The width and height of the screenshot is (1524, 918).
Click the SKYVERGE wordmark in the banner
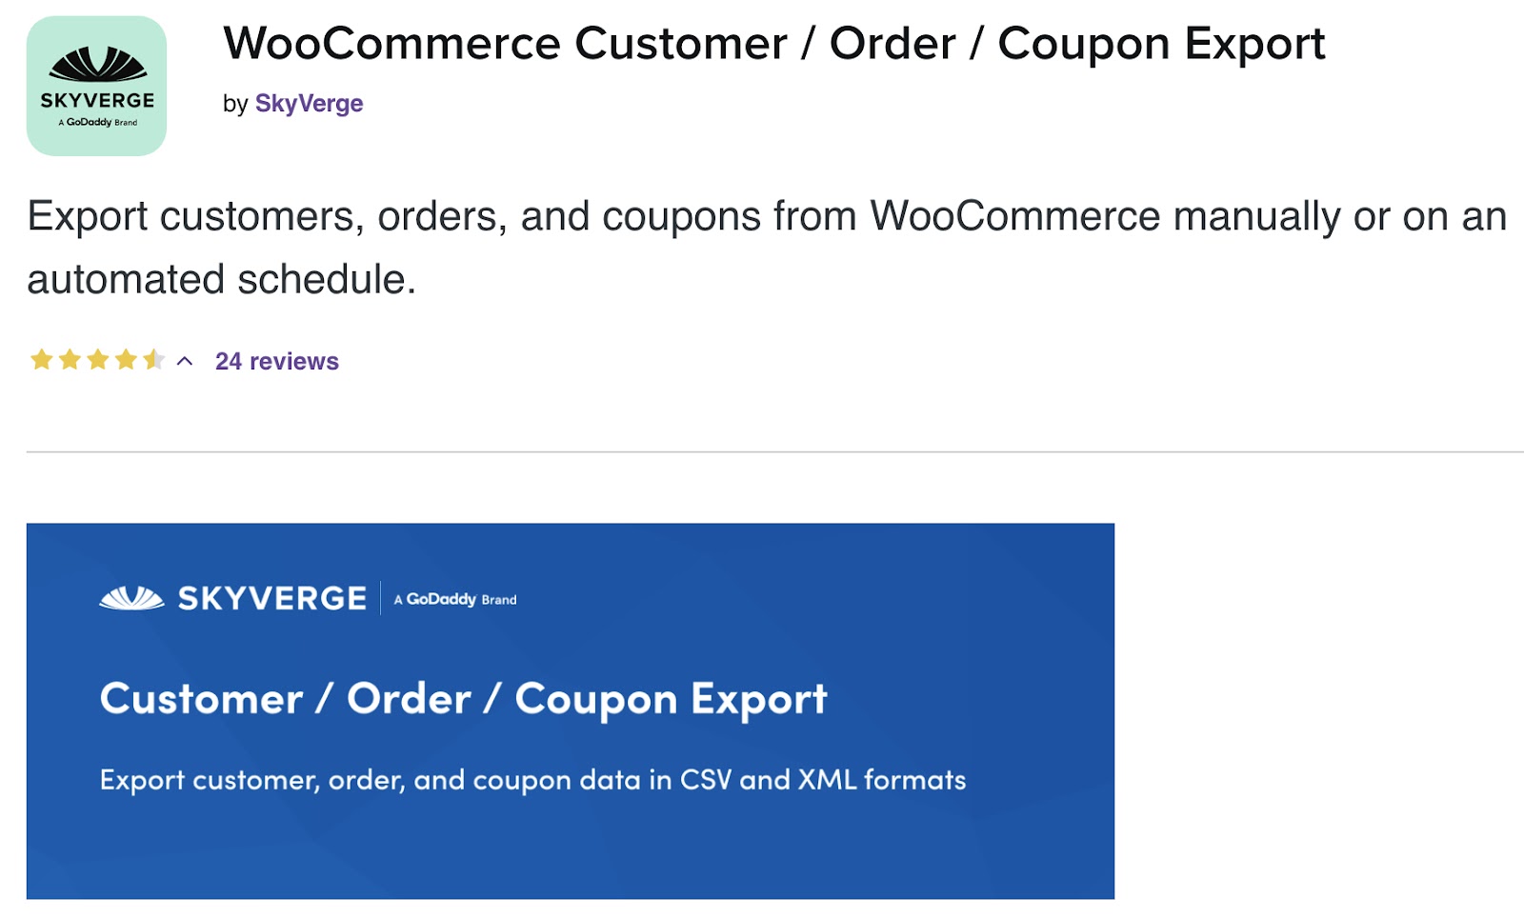[x=272, y=598]
